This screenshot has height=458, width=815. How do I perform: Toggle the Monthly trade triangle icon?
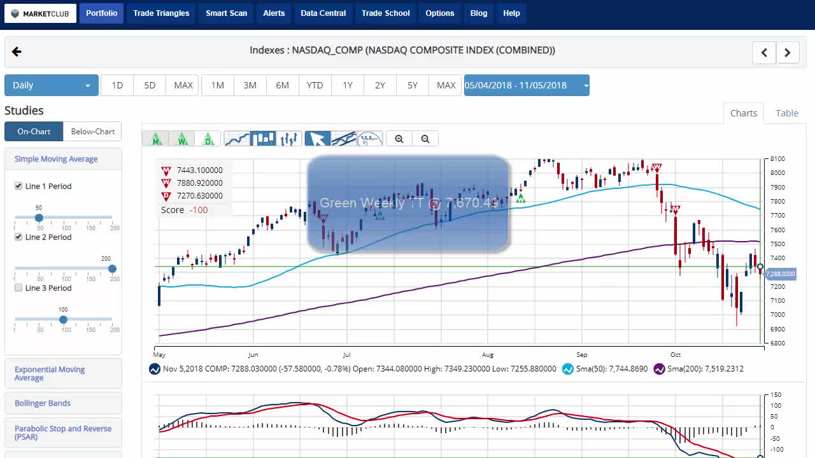(x=156, y=139)
